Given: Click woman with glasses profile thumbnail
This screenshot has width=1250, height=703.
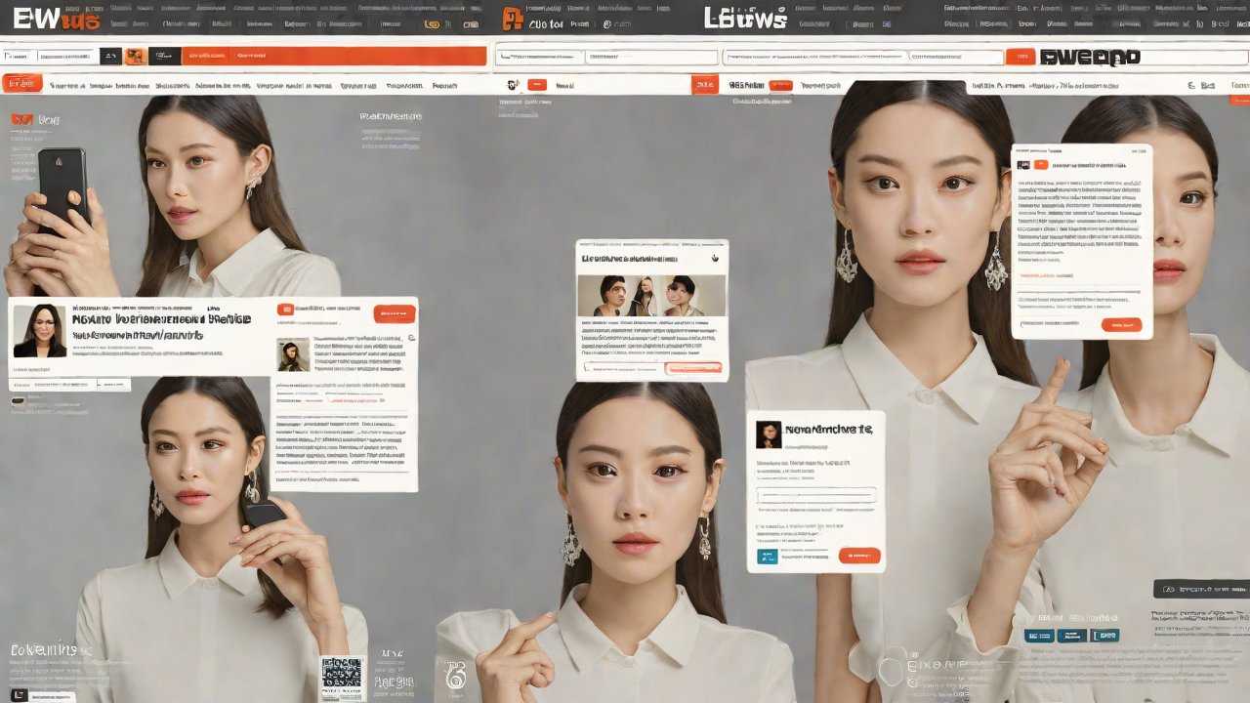Looking at the screenshot, I should 39,331.
